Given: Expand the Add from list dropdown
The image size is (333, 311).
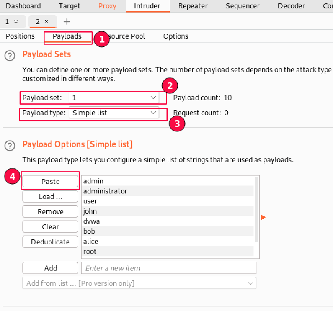Looking at the screenshot, I should [x=250, y=283].
